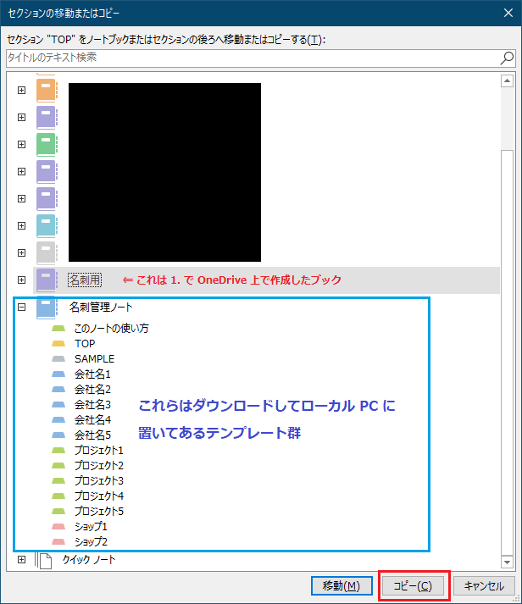Expand the クイック ノート node

coord(21,560)
